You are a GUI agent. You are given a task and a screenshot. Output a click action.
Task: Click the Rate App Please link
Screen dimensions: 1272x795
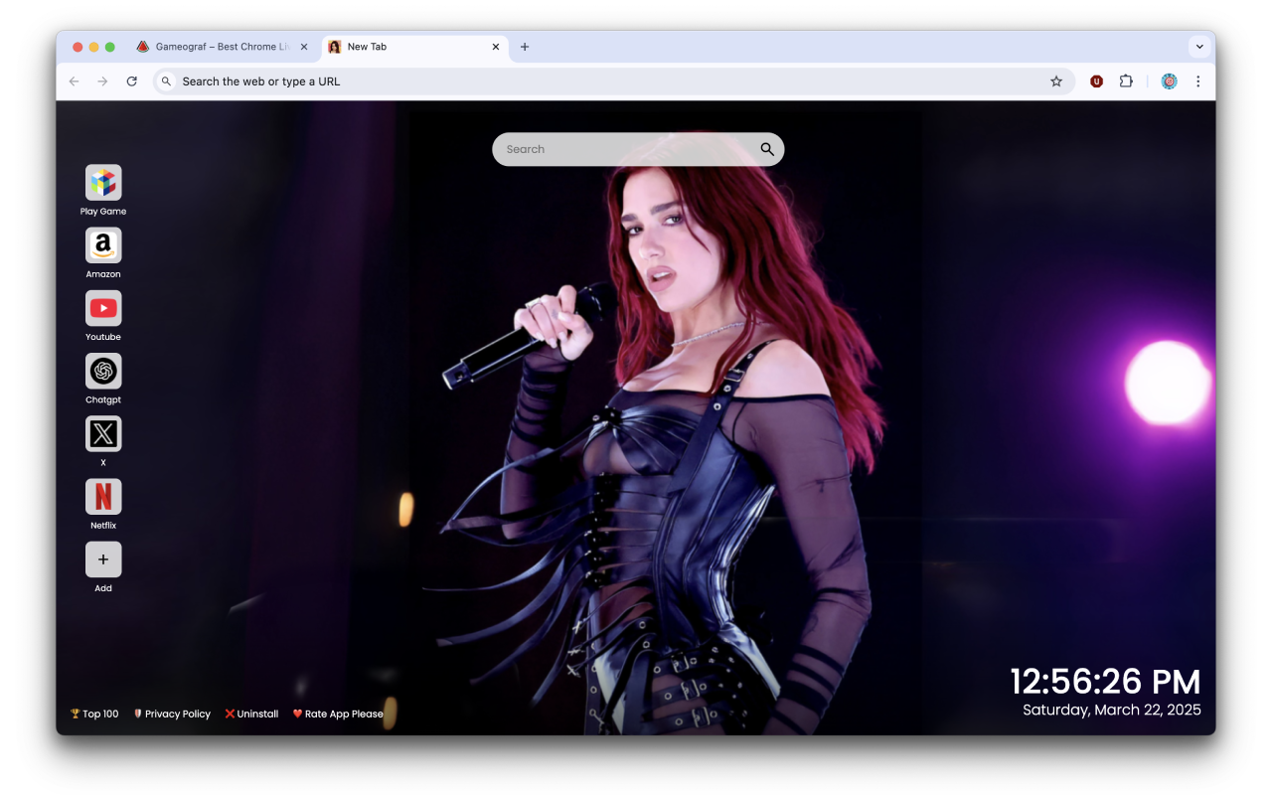[338, 714]
